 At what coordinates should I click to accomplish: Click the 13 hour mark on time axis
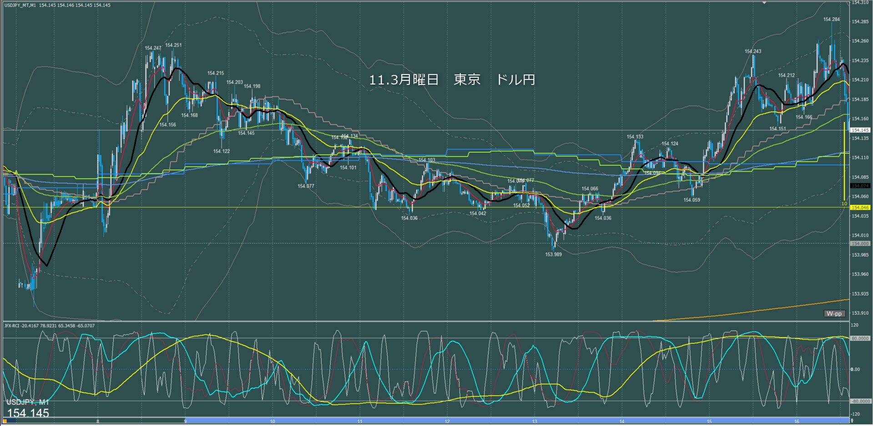(x=535, y=421)
